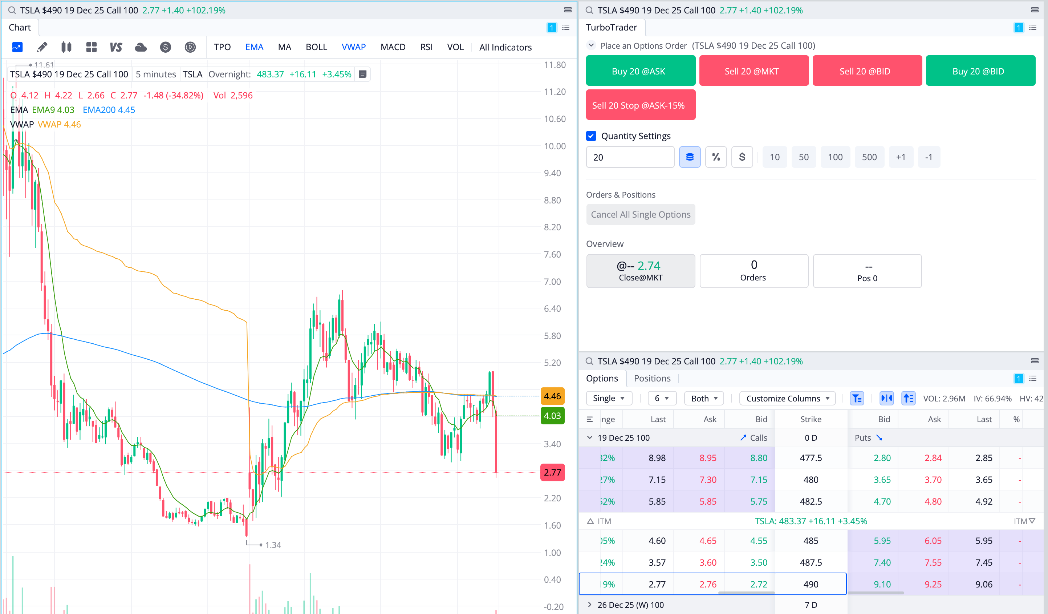
Task: Click the VS compare icon
Action: (116, 47)
